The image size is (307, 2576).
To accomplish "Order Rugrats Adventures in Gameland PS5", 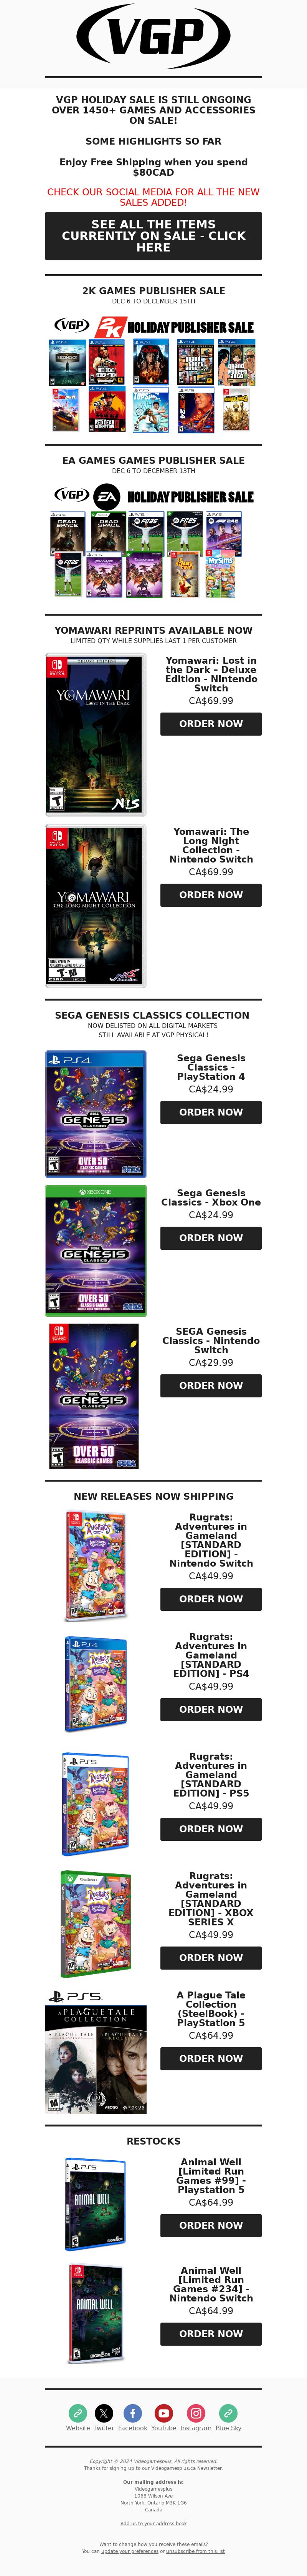I will [210, 1829].
